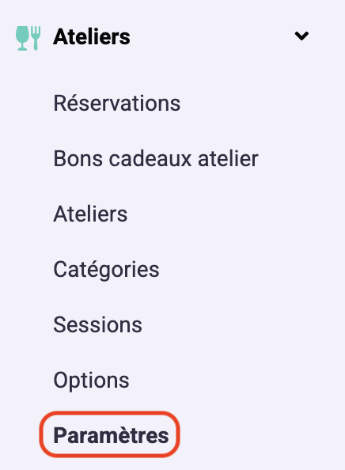Select the bold Ateliers section header

(x=92, y=37)
